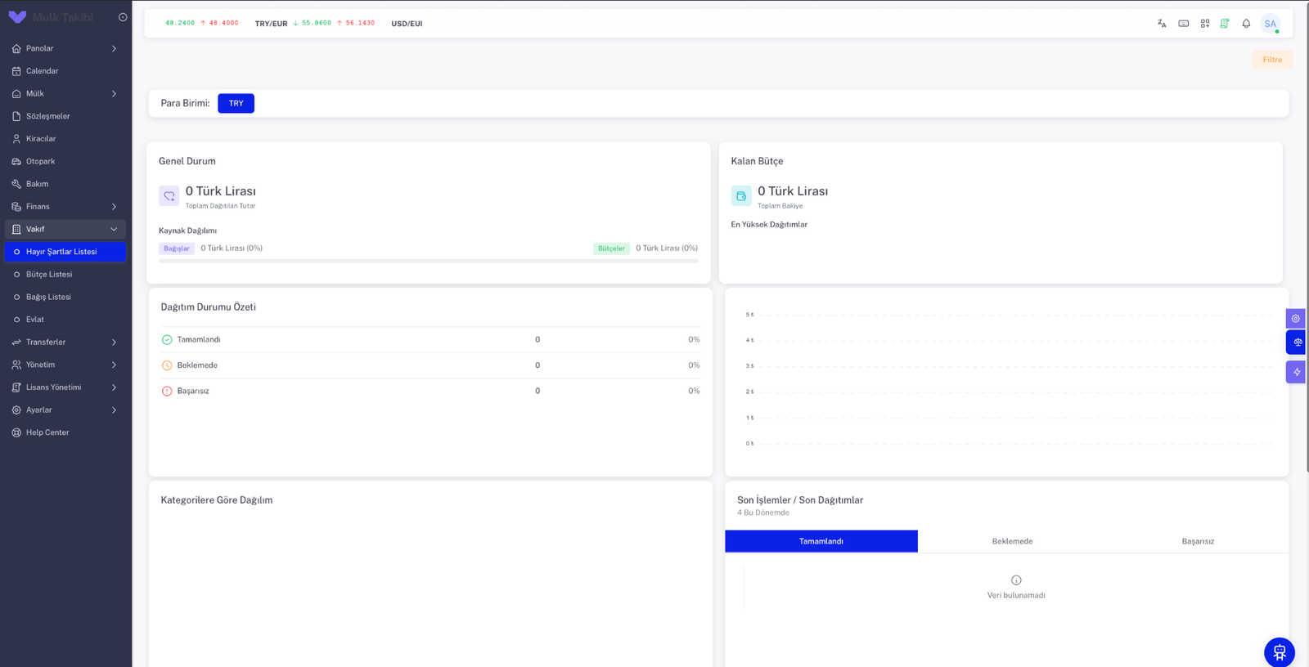Select Bütçe Listesi submenu item
Image resolution: width=1309 pixels, height=667 pixels.
65,275
